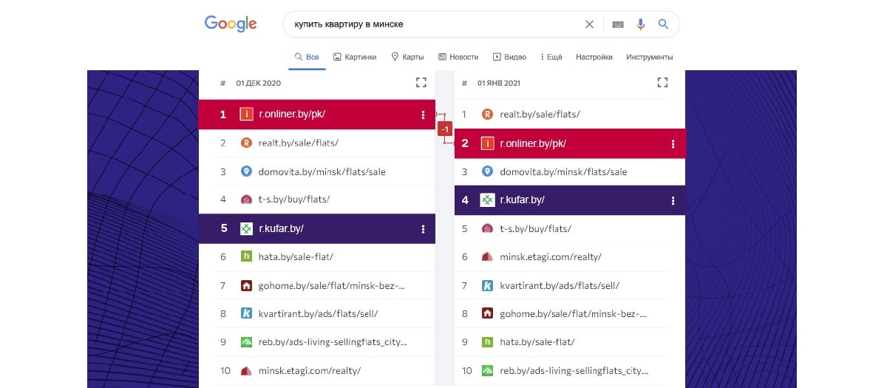This screenshot has height=388, width=887.
Task: Open Настройки search settings
Action: click(x=594, y=57)
